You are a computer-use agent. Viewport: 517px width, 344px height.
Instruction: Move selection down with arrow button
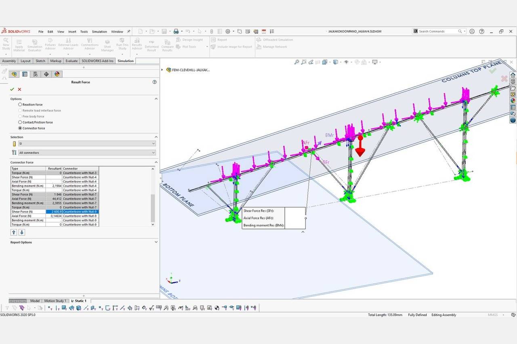(x=22, y=232)
